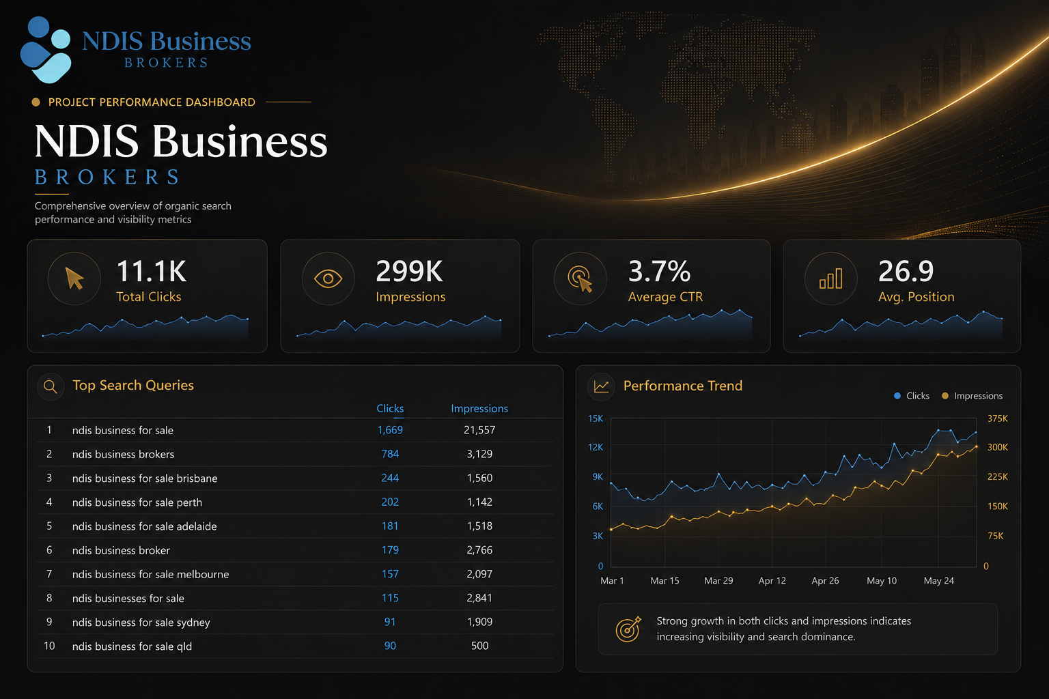
Task: Click the May 24 axis label
Action: click(939, 581)
